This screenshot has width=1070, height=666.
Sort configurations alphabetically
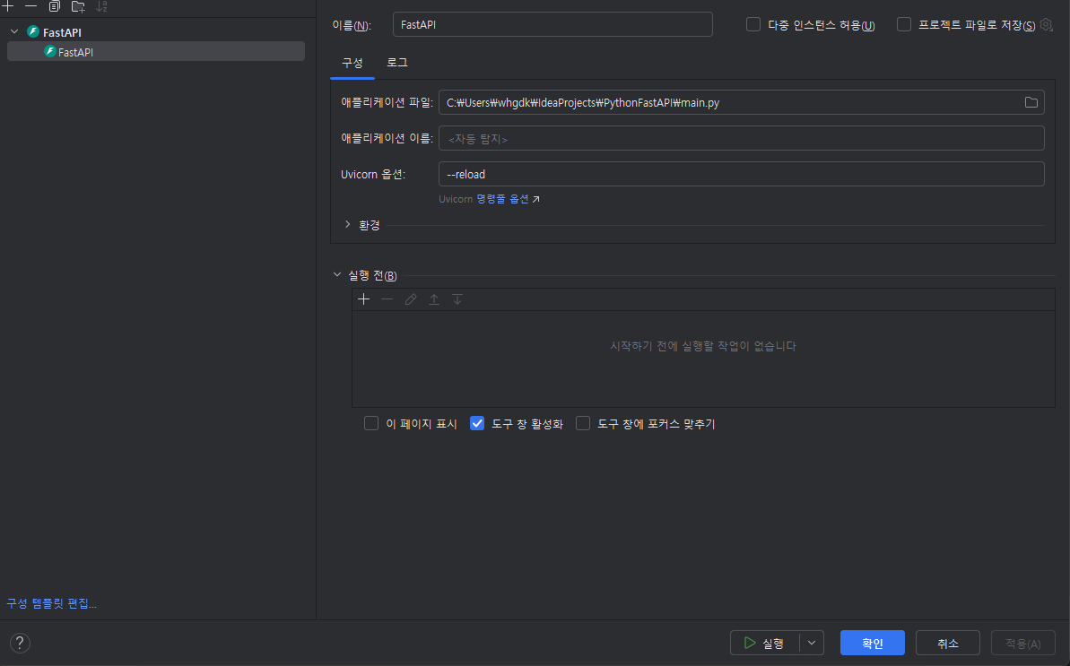[x=101, y=6]
